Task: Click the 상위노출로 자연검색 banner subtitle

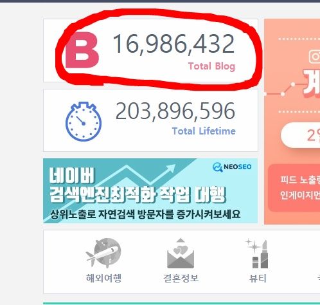Action: coord(145,214)
